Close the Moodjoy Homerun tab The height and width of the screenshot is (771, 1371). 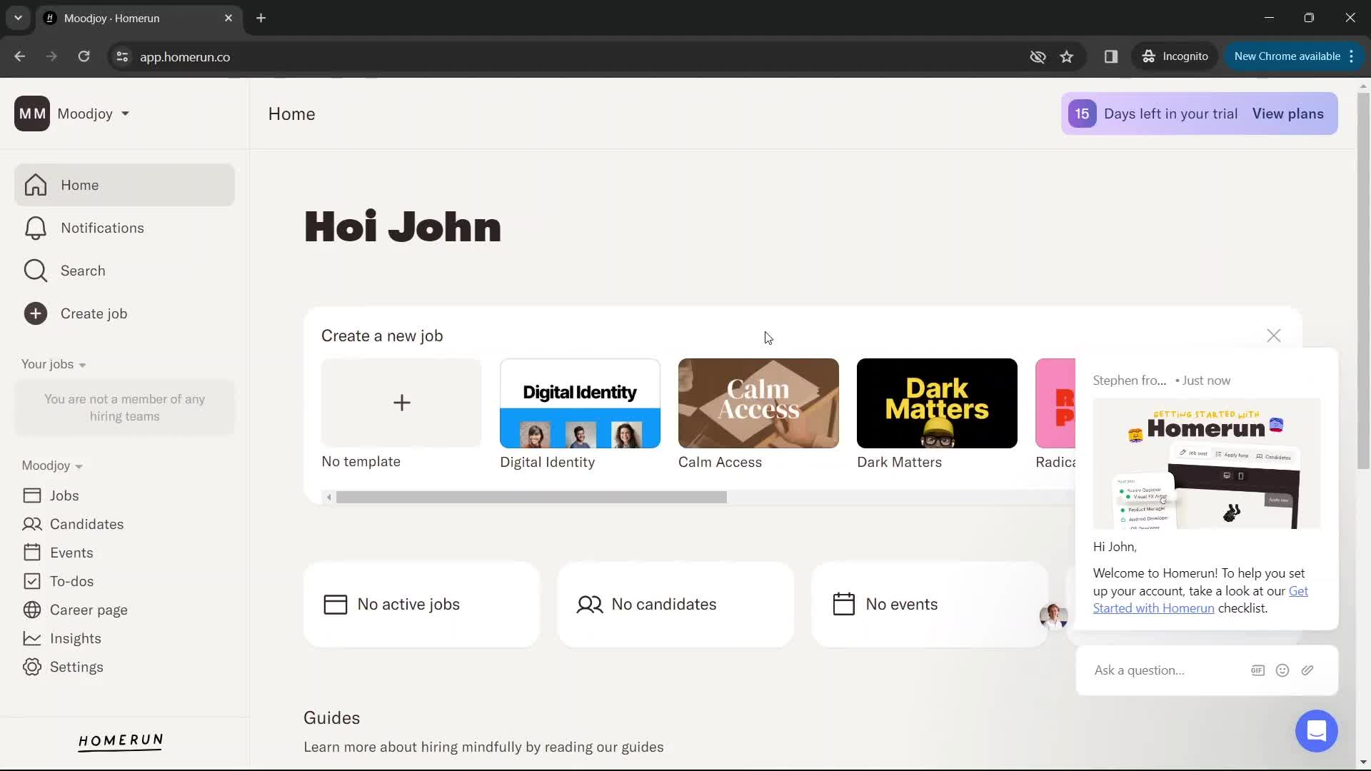228,18
